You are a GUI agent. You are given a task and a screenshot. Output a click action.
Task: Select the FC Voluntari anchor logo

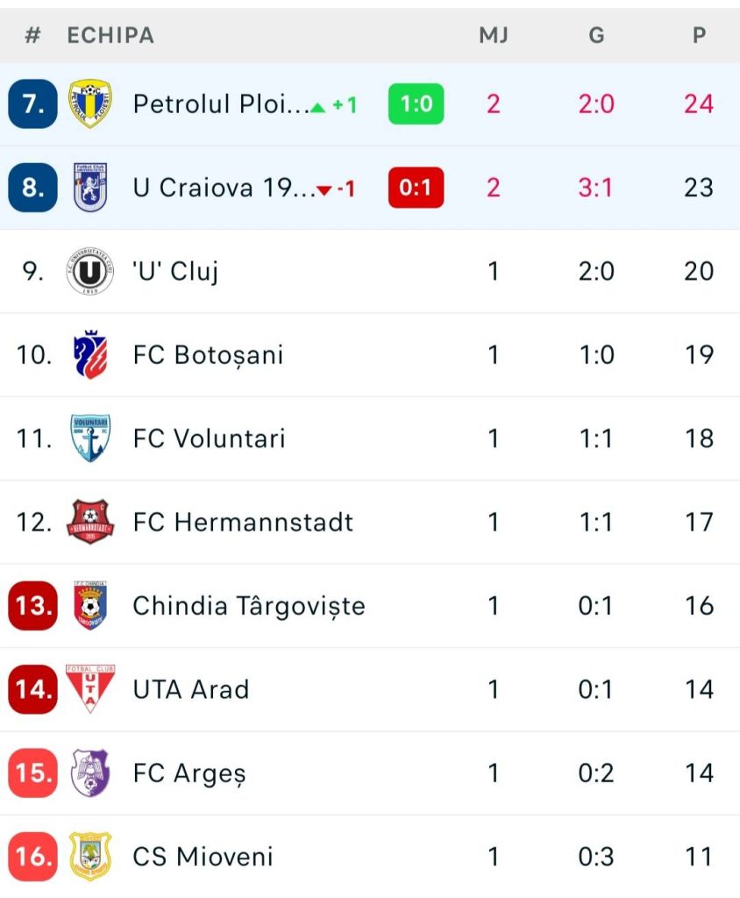point(90,438)
